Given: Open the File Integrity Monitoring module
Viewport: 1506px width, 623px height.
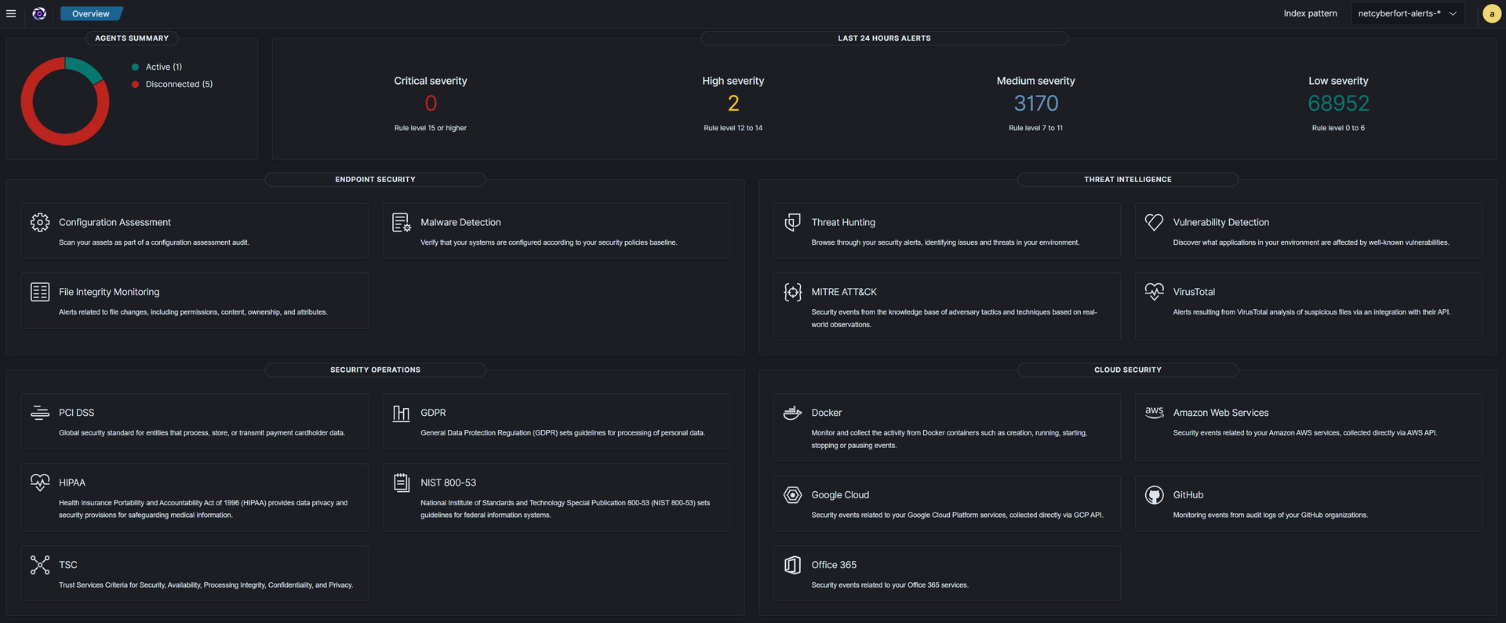Looking at the screenshot, I should pyautogui.click(x=109, y=292).
